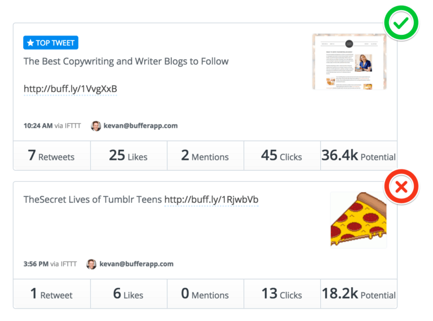The width and height of the screenshot is (433, 321).
Task: Click the TOP TWEET star badge
Action: [x=51, y=43]
